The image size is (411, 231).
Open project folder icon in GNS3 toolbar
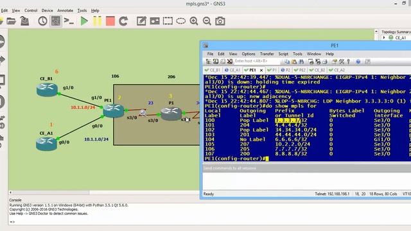tap(11, 21)
